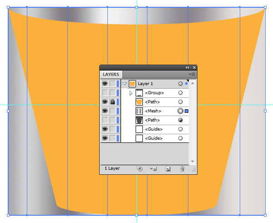Viewport: 273px width, 223px height.
Task: Click the orange Path thumbnail
Action: [139, 102]
